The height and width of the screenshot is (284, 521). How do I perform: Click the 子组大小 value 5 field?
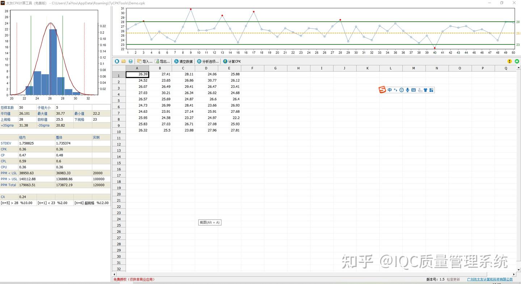[64, 108]
